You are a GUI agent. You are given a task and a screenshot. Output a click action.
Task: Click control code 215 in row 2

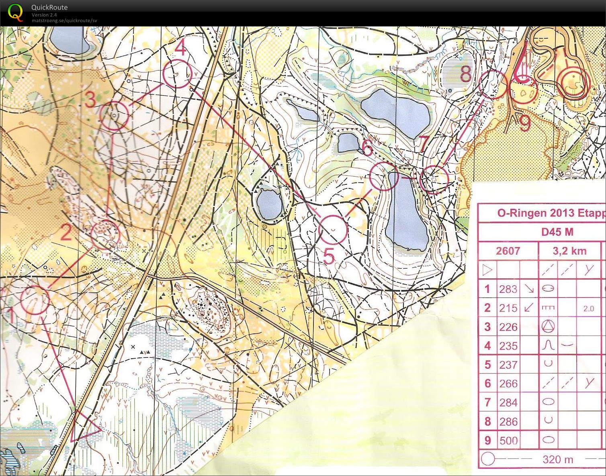508,308
